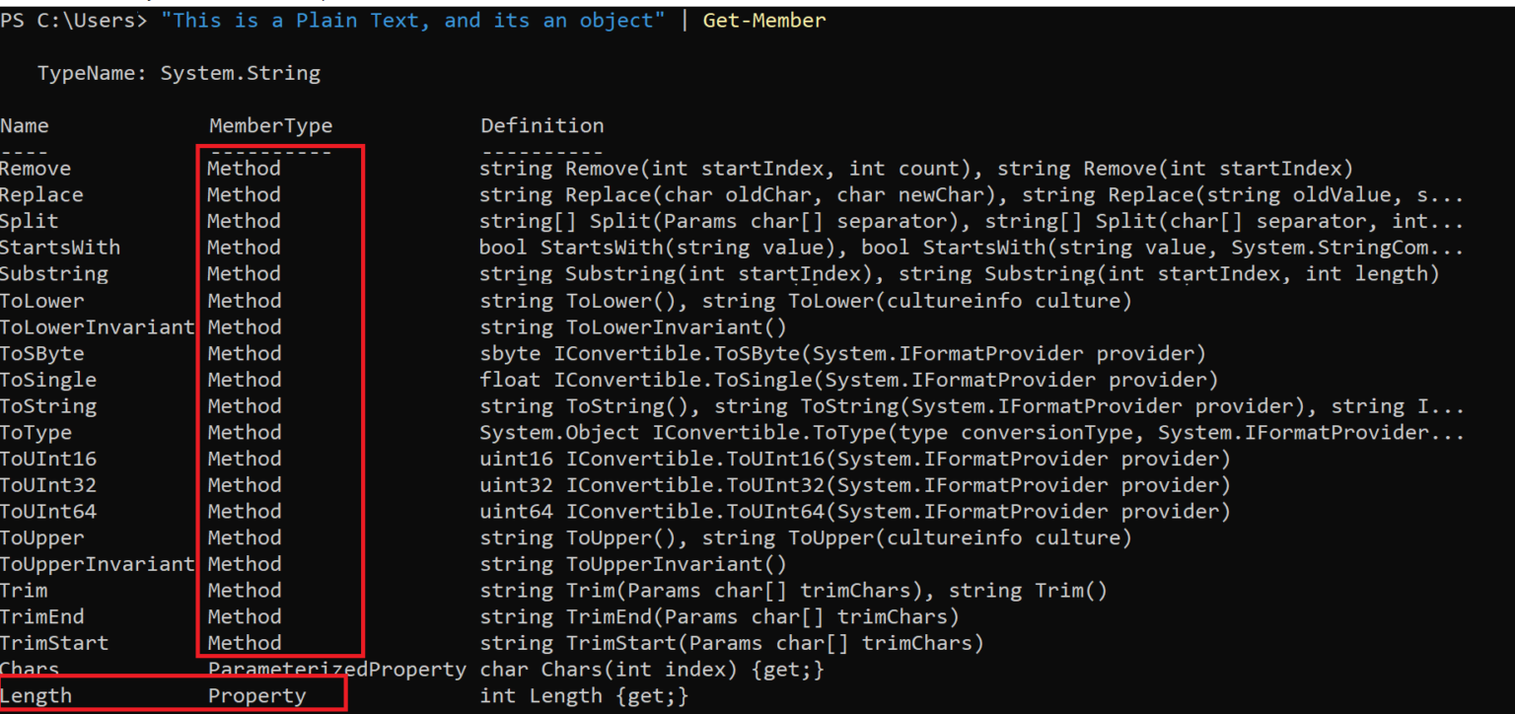Click the quoted plain text string
Image resolution: width=1515 pixels, height=714 pixels.
(413, 20)
